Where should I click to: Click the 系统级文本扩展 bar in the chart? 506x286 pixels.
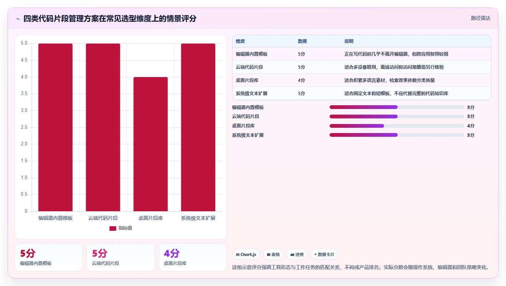(198, 127)
